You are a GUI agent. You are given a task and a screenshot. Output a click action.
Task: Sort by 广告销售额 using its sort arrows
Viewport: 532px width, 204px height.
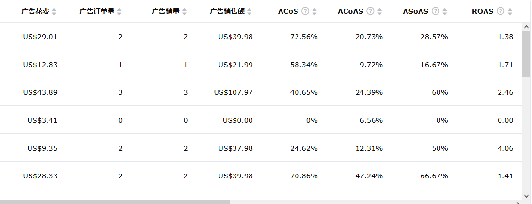250,12
